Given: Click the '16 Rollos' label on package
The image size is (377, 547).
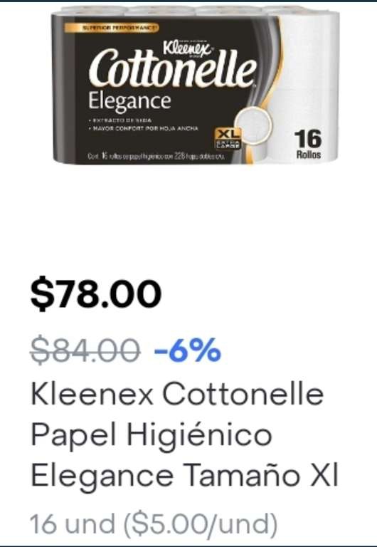Looking at the screenshot, I should 308,145.
